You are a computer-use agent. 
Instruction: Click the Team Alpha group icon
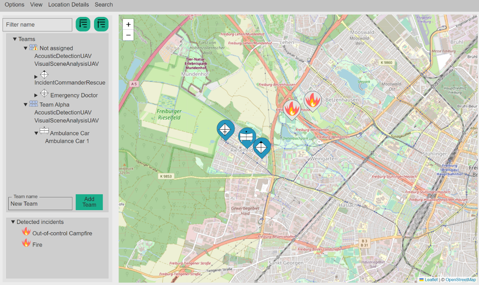tap(34, 104)
